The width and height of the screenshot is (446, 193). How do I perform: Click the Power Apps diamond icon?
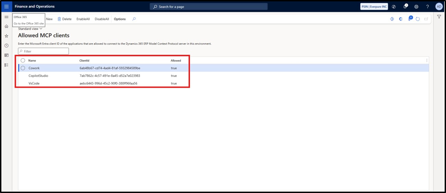[392, 19]
